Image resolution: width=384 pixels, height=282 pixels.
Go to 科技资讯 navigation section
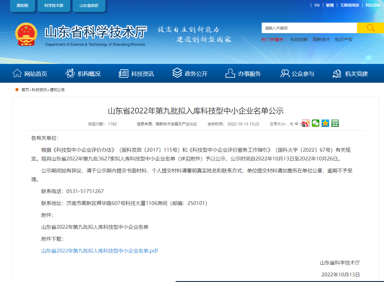(136, 74)
